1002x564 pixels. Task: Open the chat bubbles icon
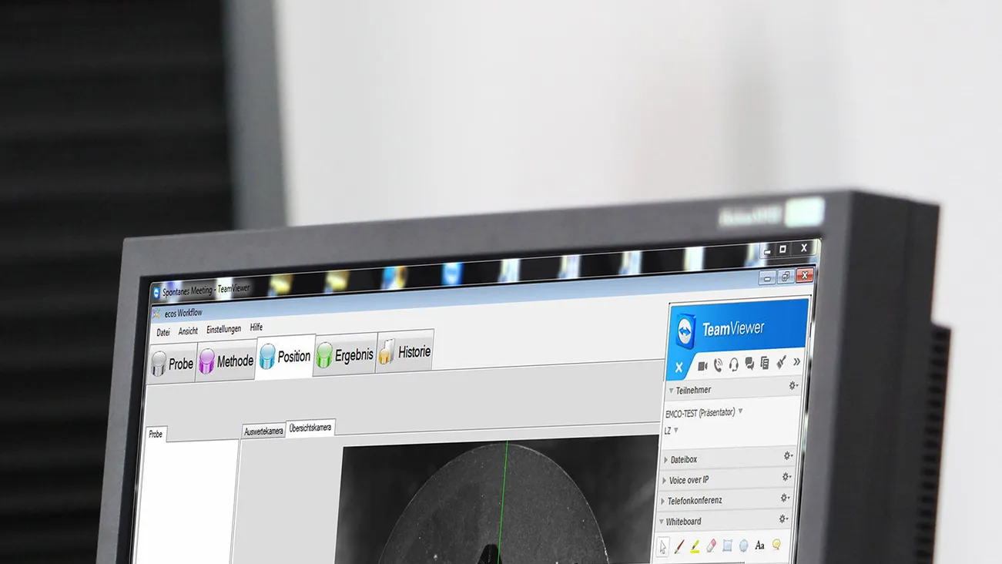coord(749,364)
